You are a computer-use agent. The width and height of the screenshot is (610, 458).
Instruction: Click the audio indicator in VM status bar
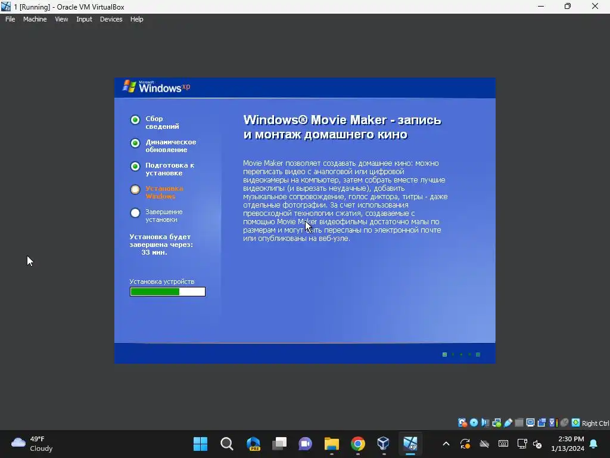pyautogui.click(x=485, y=423)
